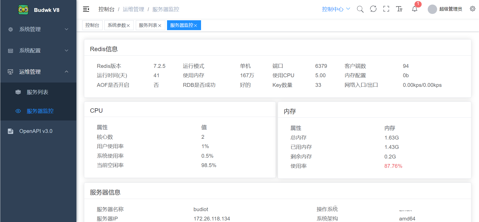Open the font size icon
The width and height of the screenshot is (479, 222).
click(399, 9)
